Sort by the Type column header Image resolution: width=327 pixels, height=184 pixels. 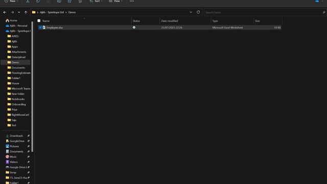[215, 21]
